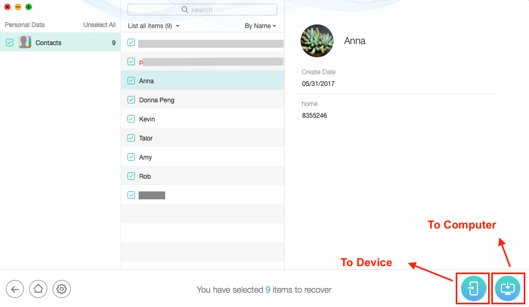
Task: Click the Recover to Device icon
Action: [472, 288]
